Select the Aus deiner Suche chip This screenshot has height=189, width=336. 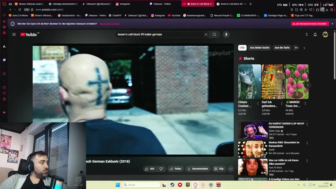(x=259, y=48)
